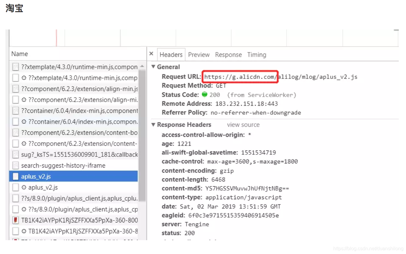The width and height of the screenshot is (406, 254).
Task: Select the ??component/6.2.3/extension/content-bo request
Action: coord(74,133)
